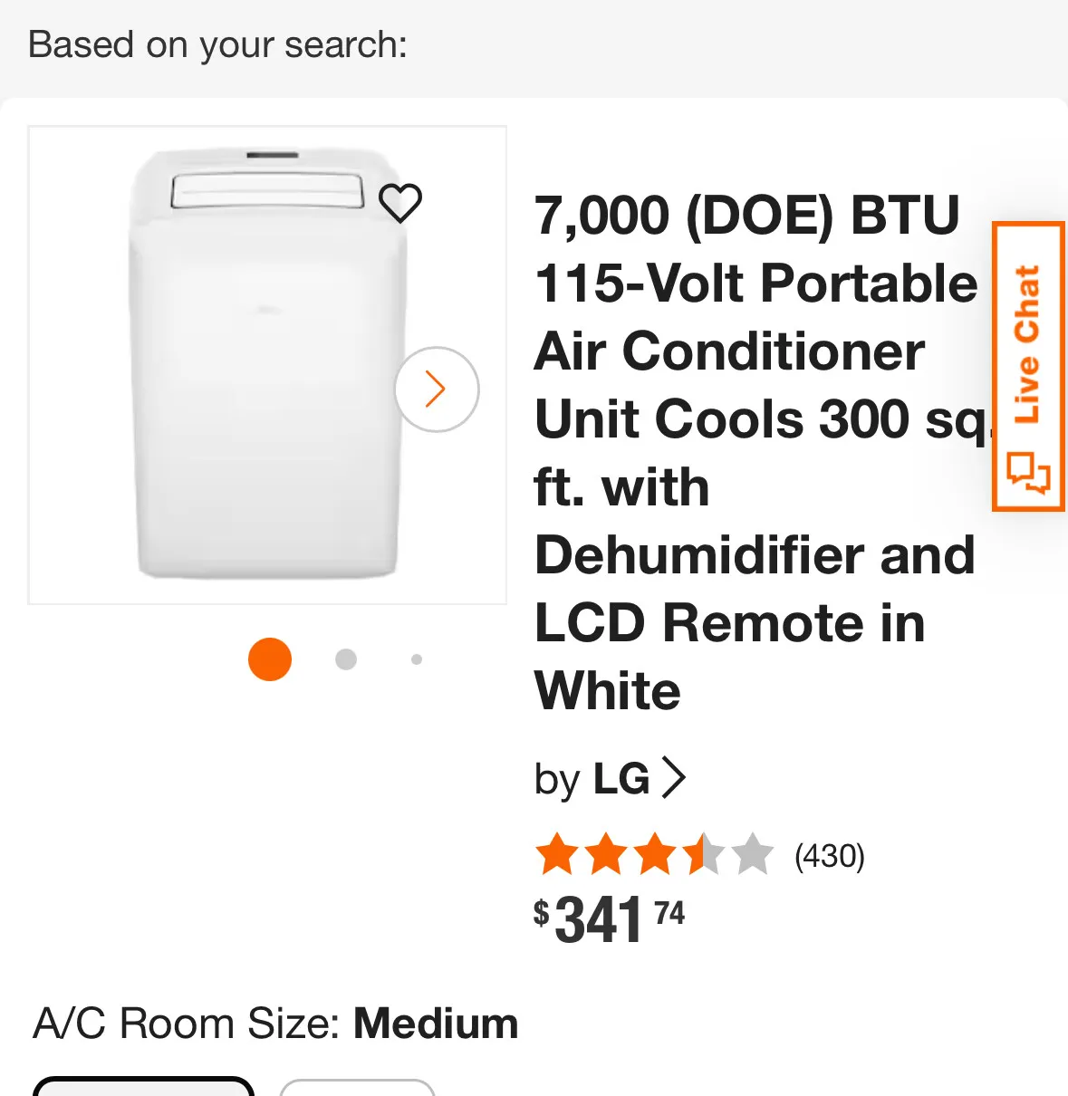Click the first orange rating star
Viewport: 1068px width, 1096px height.
(x=556, y=855)
